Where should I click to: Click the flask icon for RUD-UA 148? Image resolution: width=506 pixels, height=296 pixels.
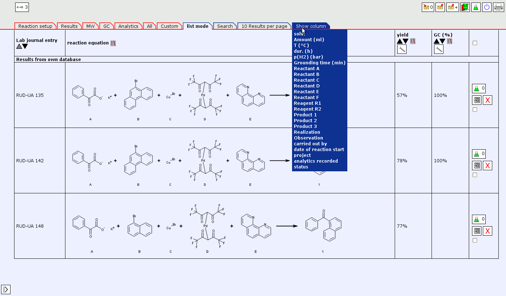(479, 219)
